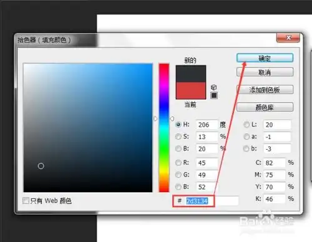Click the vertical hue spectrum slider
The width and height of the screenshot is (312, 242).
[x=164, y=128]
